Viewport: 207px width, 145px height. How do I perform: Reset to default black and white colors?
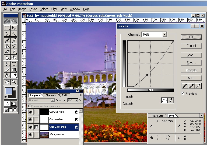(6, 97)
